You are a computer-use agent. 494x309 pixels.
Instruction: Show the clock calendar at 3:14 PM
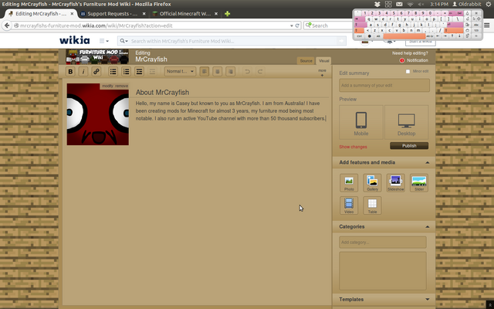pyautogui.click(x=439, y=4)
